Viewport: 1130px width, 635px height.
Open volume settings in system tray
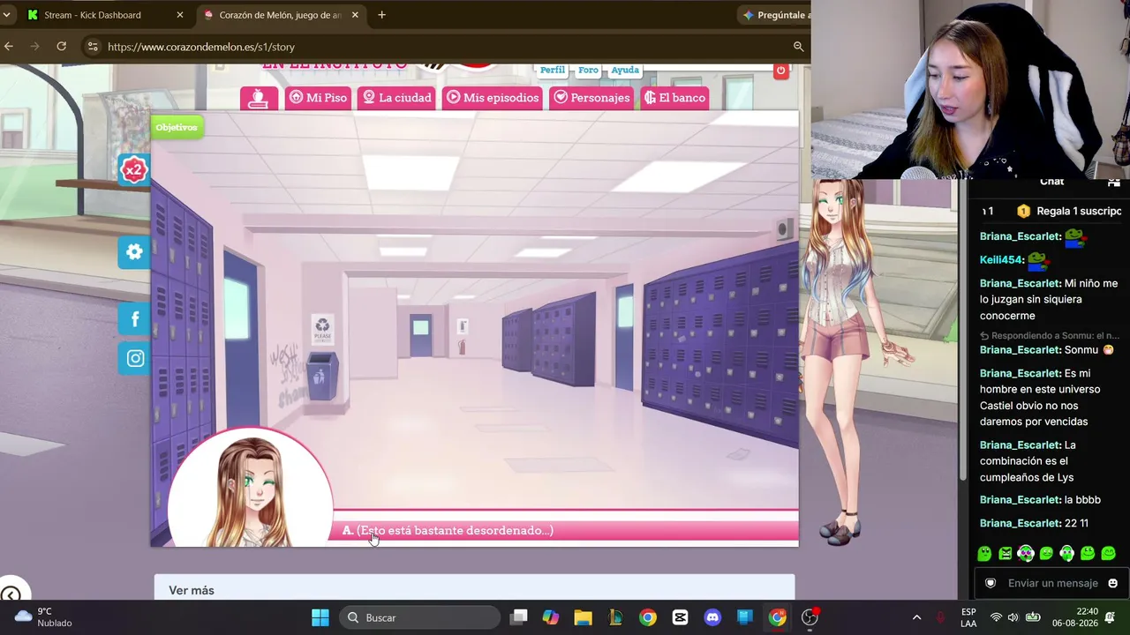point(1013,617)
